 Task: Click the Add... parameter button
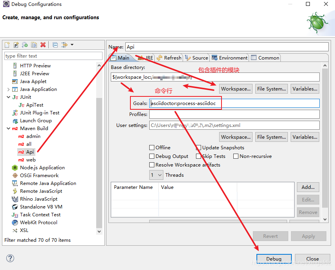(x=308, y=187)
